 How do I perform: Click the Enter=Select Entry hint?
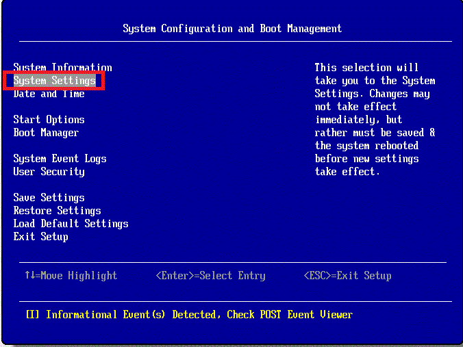point(210,276)
